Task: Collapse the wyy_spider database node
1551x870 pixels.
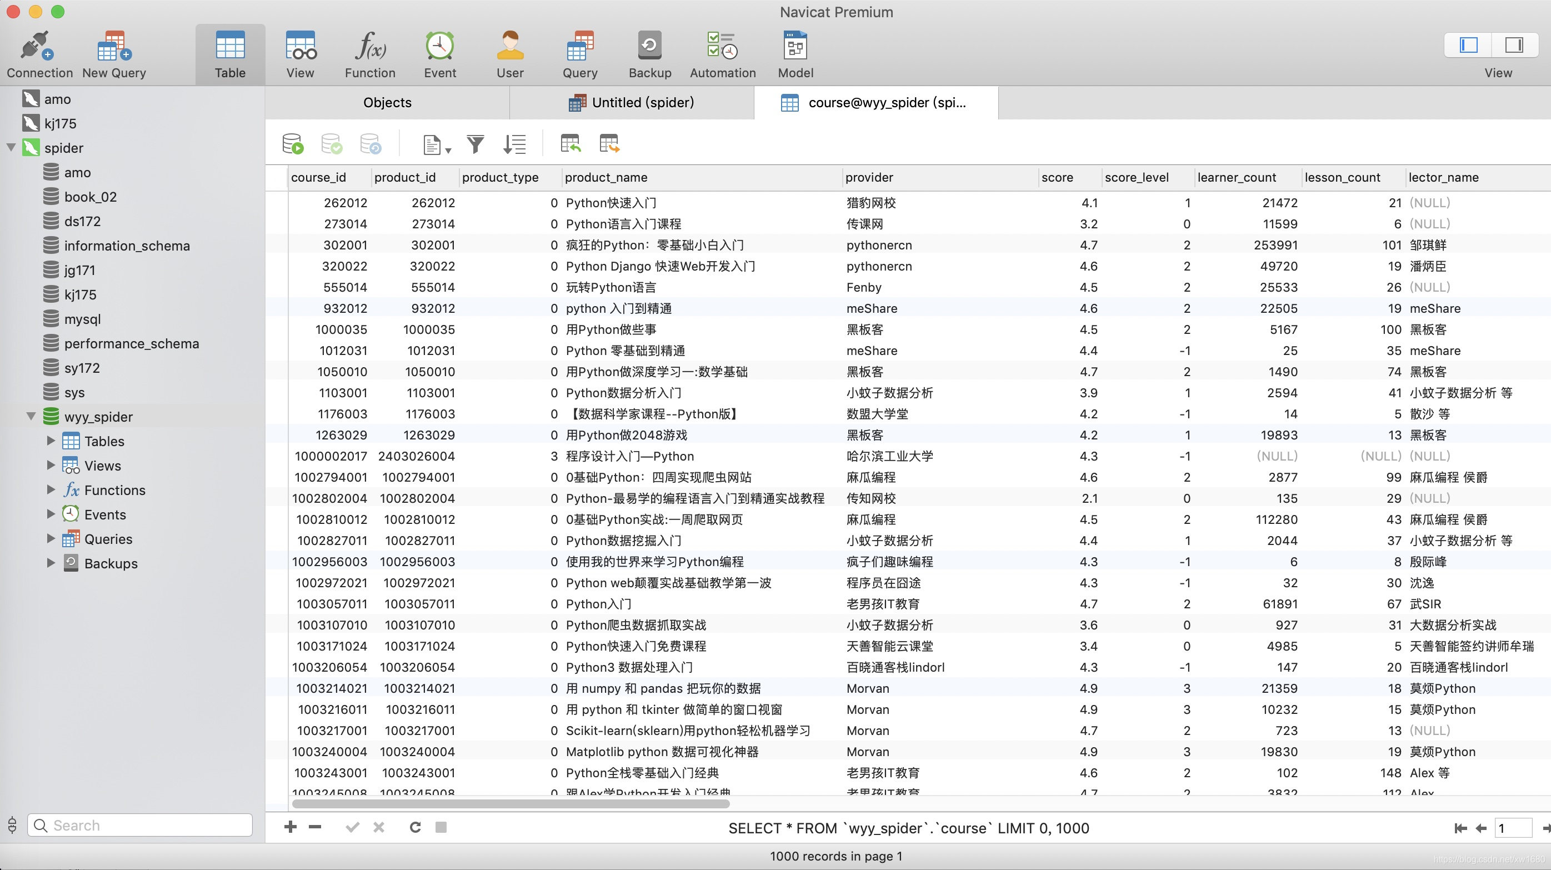Action: click(x=31, y=416)
